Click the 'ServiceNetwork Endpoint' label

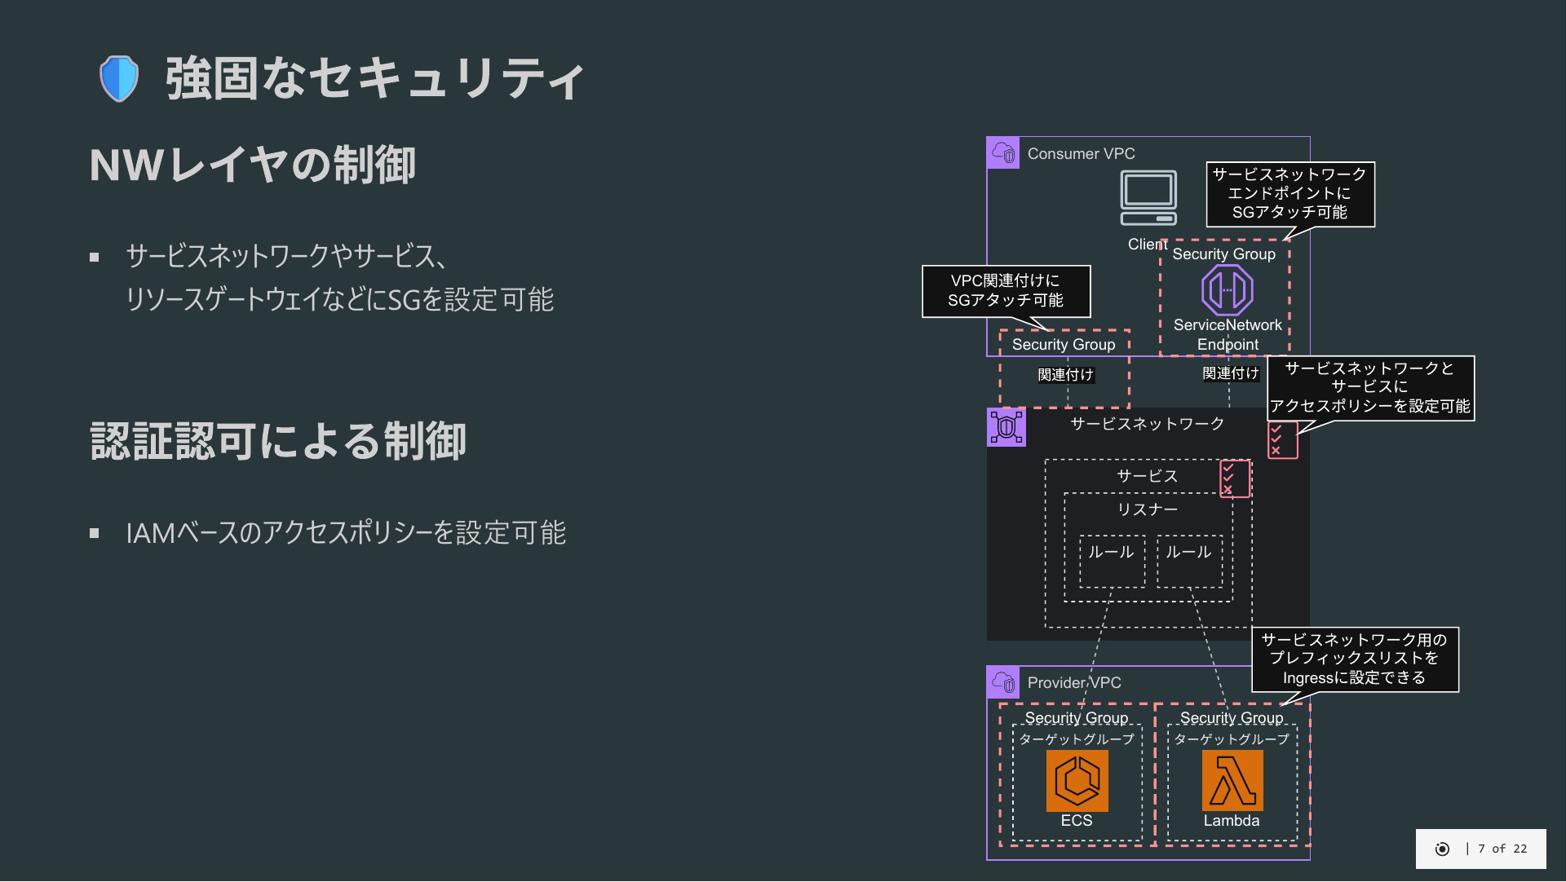pos(1228,335)
